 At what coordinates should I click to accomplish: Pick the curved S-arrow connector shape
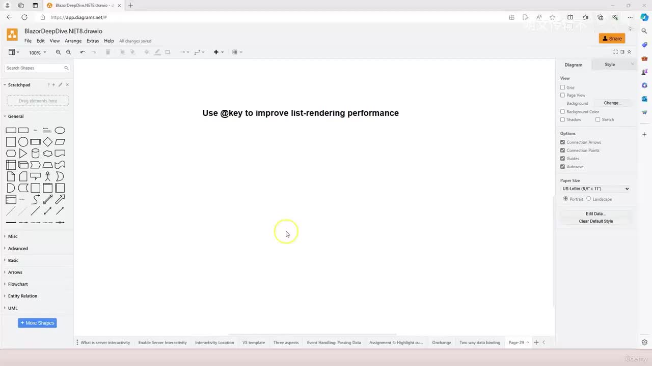35,199
